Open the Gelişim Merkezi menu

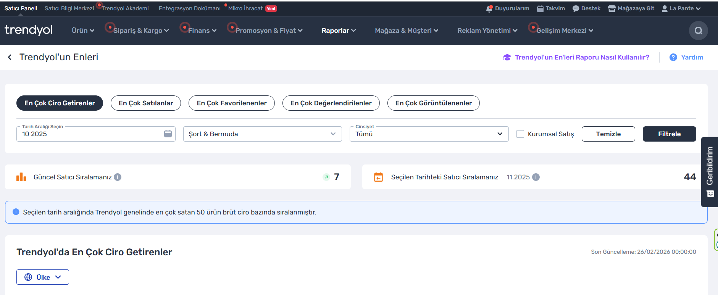click(565, 31)
